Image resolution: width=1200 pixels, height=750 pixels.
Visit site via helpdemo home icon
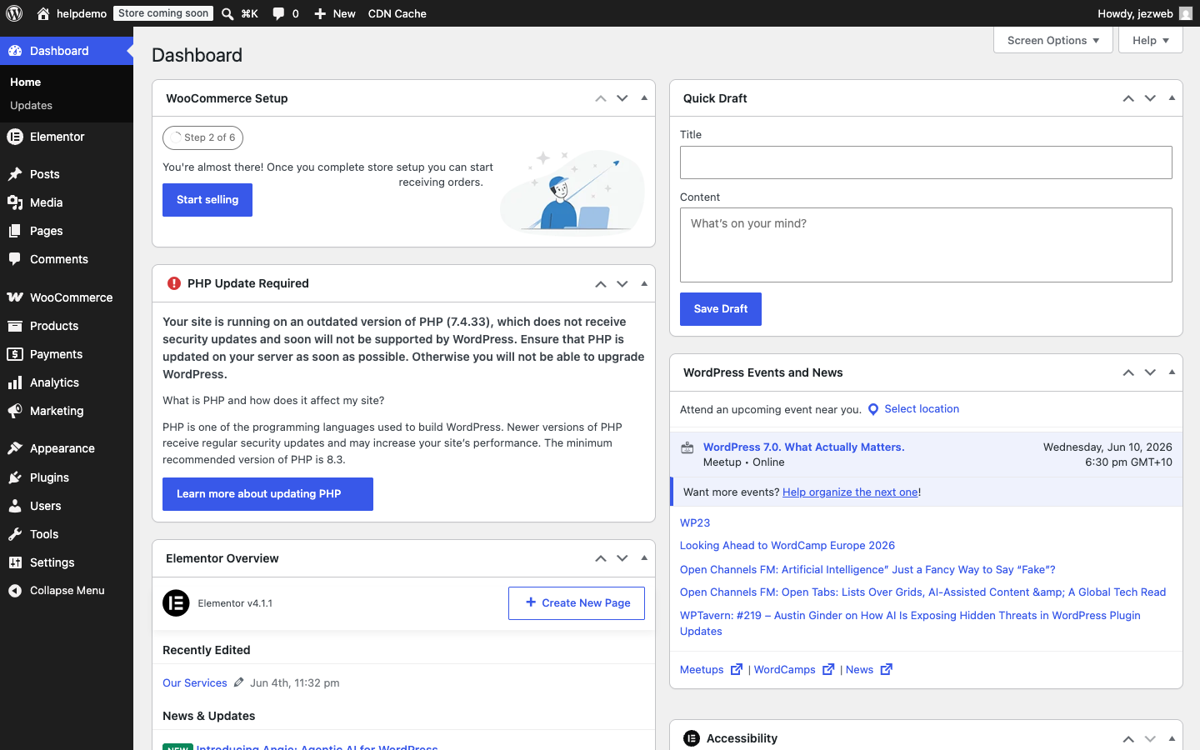[43, 13]
